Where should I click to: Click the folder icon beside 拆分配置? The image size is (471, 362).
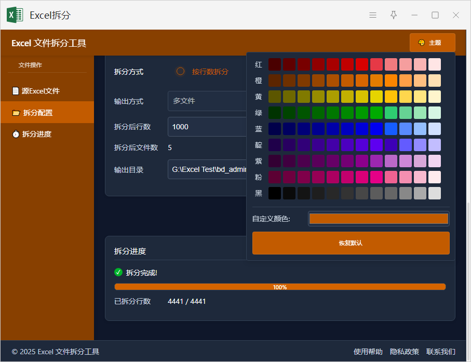16,113
